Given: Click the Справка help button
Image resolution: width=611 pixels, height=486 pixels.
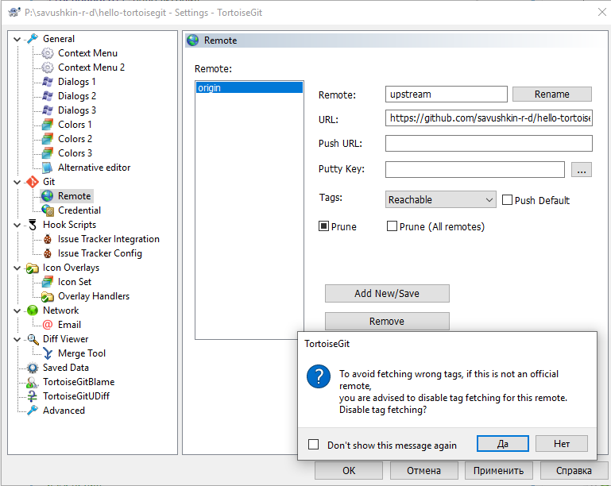Looking at the screenshot, I should tap(574, 470).
